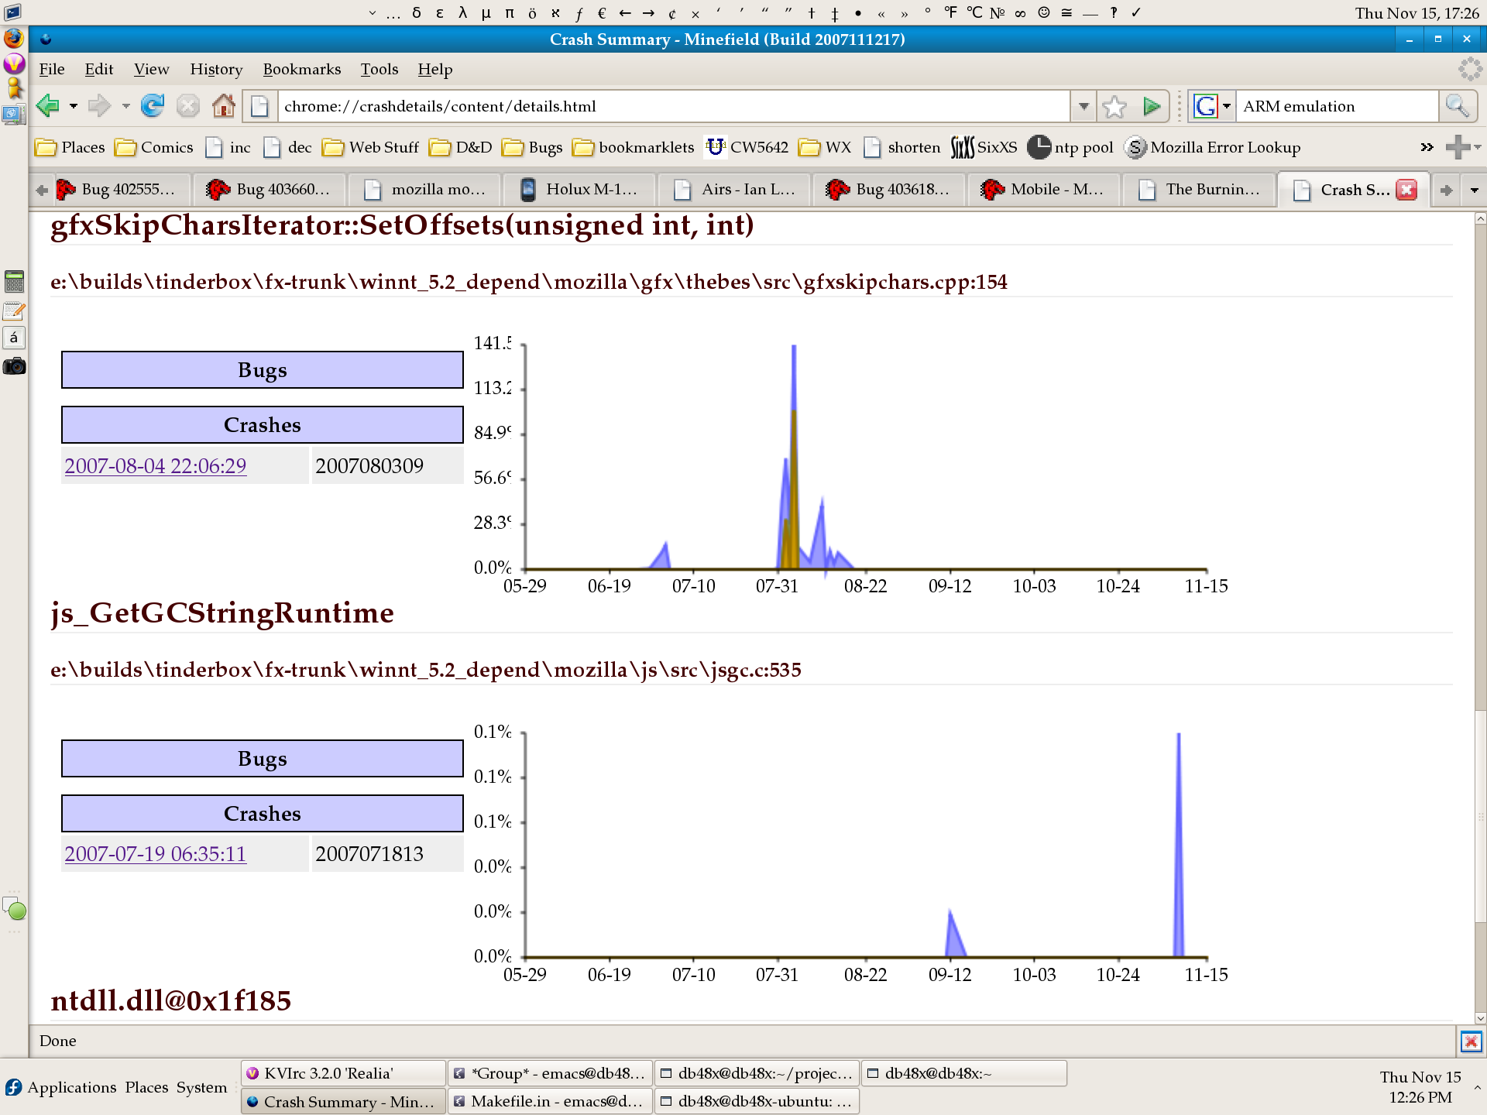The height and width of the screenshot is (1115, 1487).
Task: Open the Back history dropdown arrow
Action: point(74,106)
